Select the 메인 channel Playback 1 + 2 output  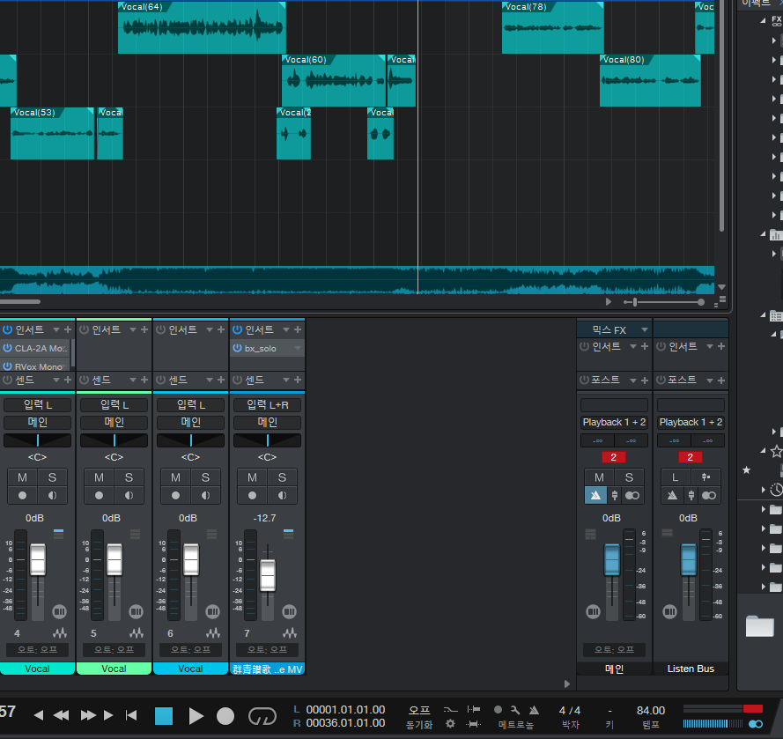click(614, 422)
